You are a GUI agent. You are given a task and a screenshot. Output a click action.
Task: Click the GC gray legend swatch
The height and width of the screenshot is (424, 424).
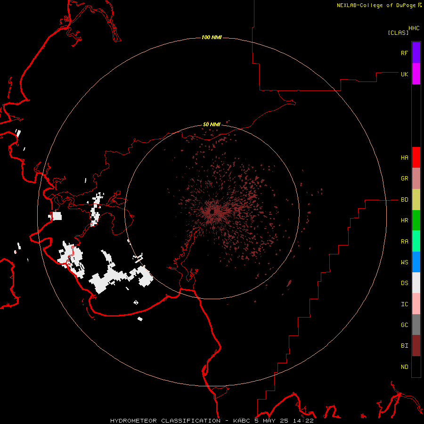click(x=416, y=325)
